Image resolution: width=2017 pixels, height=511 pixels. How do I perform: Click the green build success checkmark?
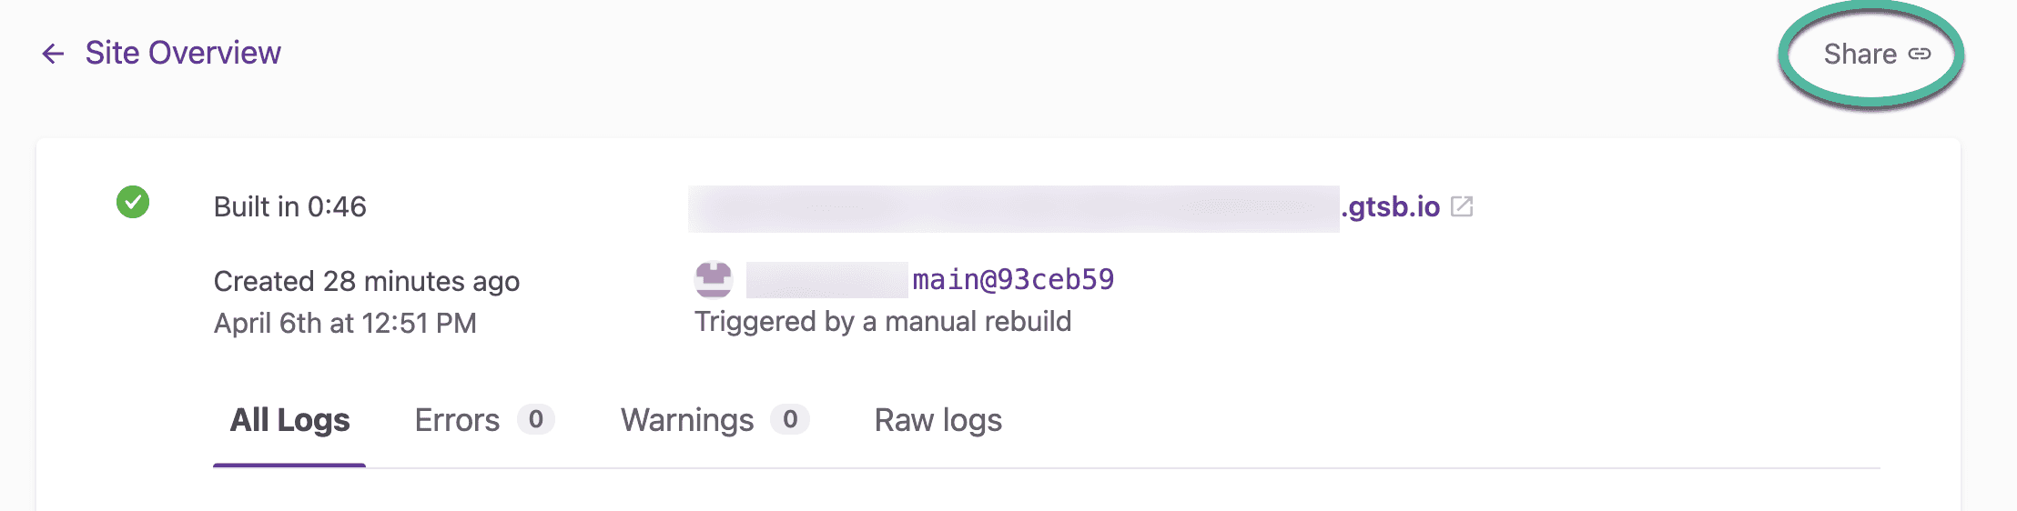133,202
